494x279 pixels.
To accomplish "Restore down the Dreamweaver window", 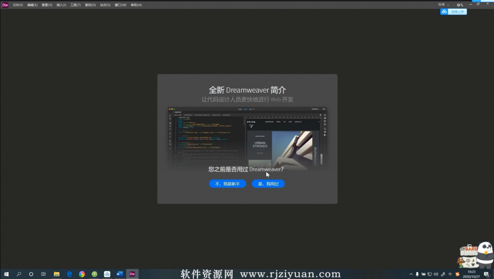I will (478, 4).
